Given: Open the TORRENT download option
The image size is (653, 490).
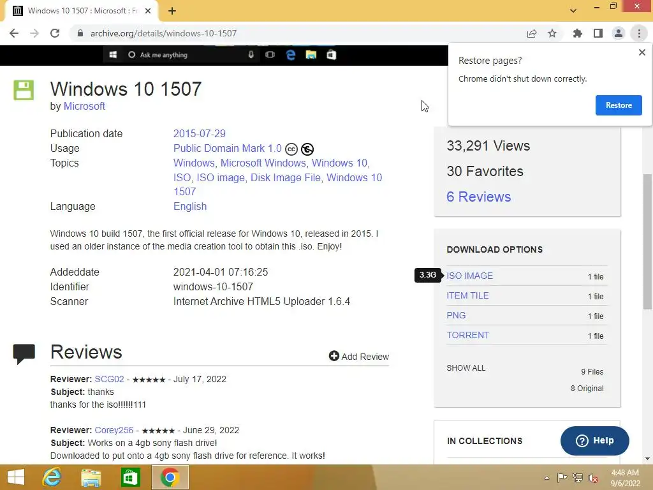Looking at the screenshot, I should click(467, 335).
